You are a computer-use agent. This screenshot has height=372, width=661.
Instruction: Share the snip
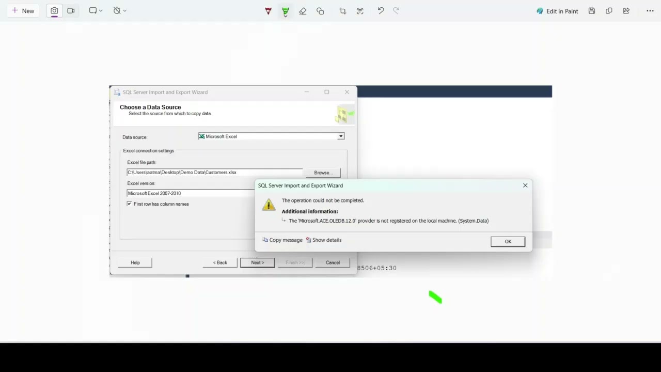coord(626,11)
